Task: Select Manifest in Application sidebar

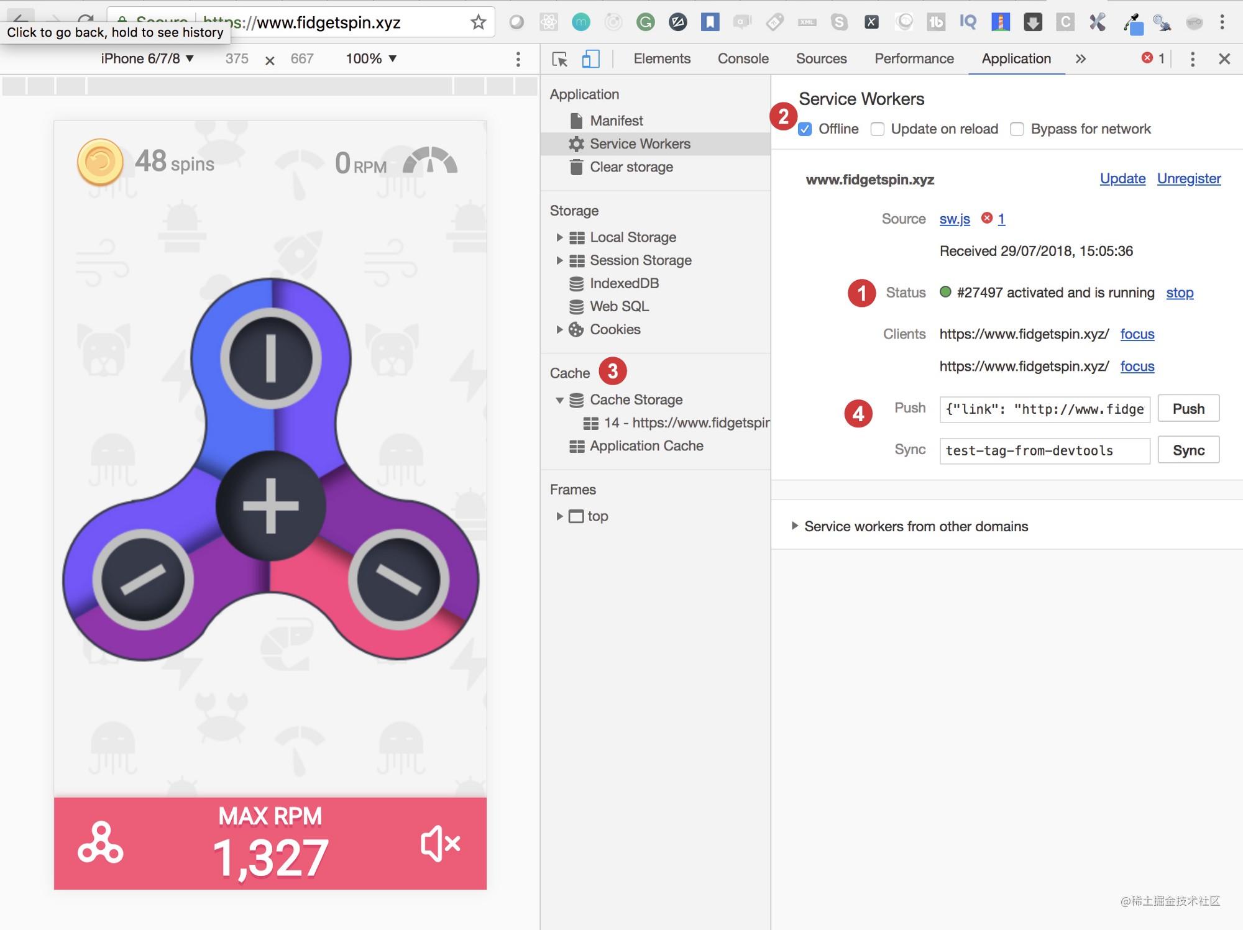Action: tap(616, 121)
